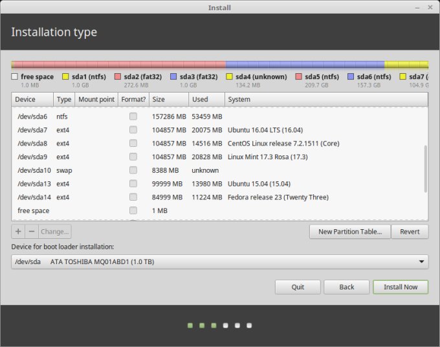Toggle Format checkbox for /dev/sda14

coord(133,197)
